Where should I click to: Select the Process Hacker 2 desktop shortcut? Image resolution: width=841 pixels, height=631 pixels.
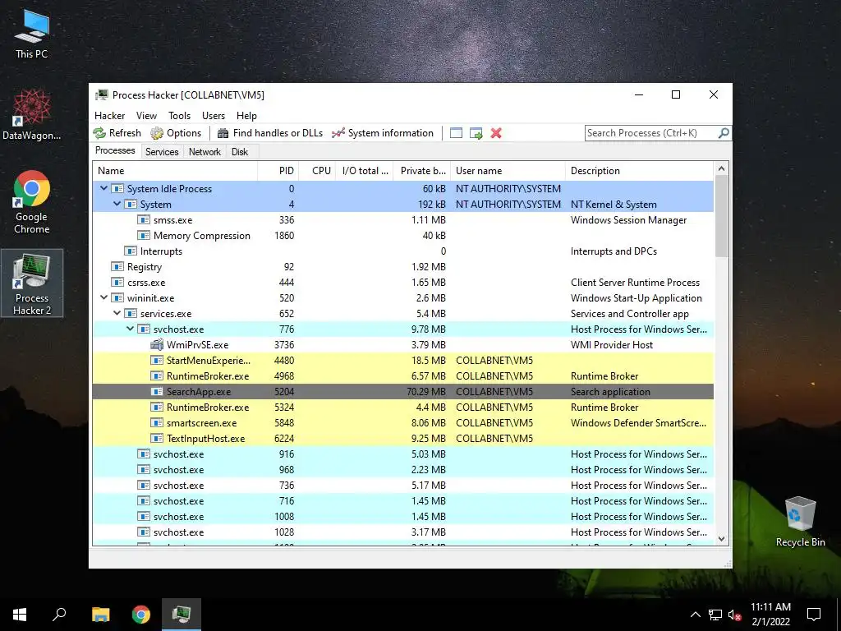[32, 283]
